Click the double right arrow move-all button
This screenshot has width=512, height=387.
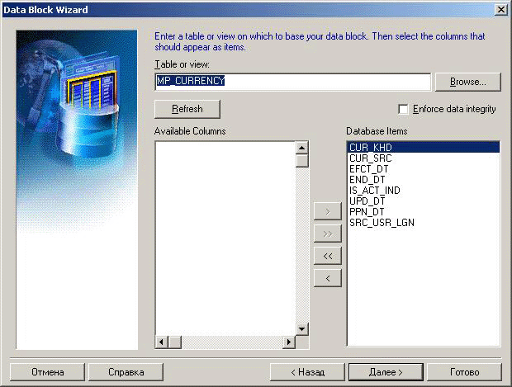(x=327, y=234)
